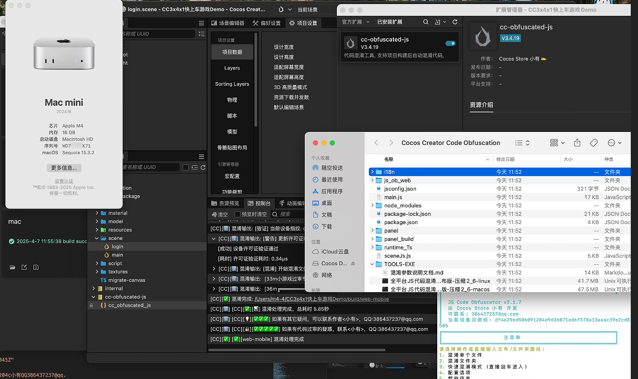The image size is (638, 379).
Task: Disable the cc-obfuscated-js extension toggle
Action: 450,43
